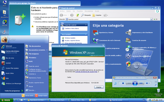Click the Atrás back arrow in Panel de control
164x102 pixels.
(x=61, y=15)
